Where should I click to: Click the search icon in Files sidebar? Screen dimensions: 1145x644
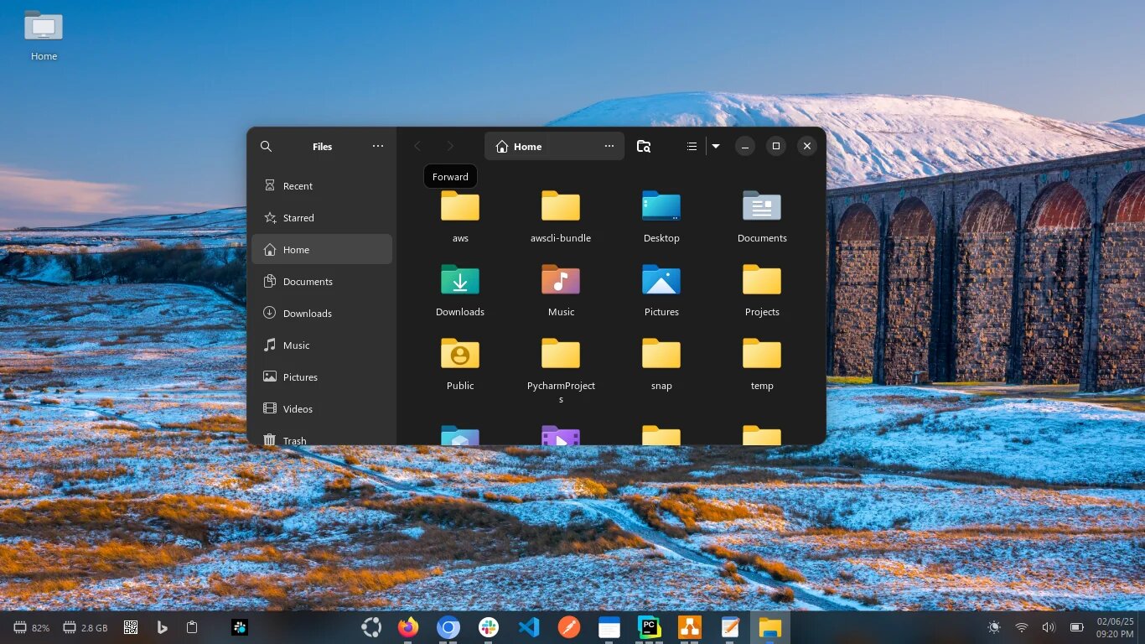tap(266, 146)
